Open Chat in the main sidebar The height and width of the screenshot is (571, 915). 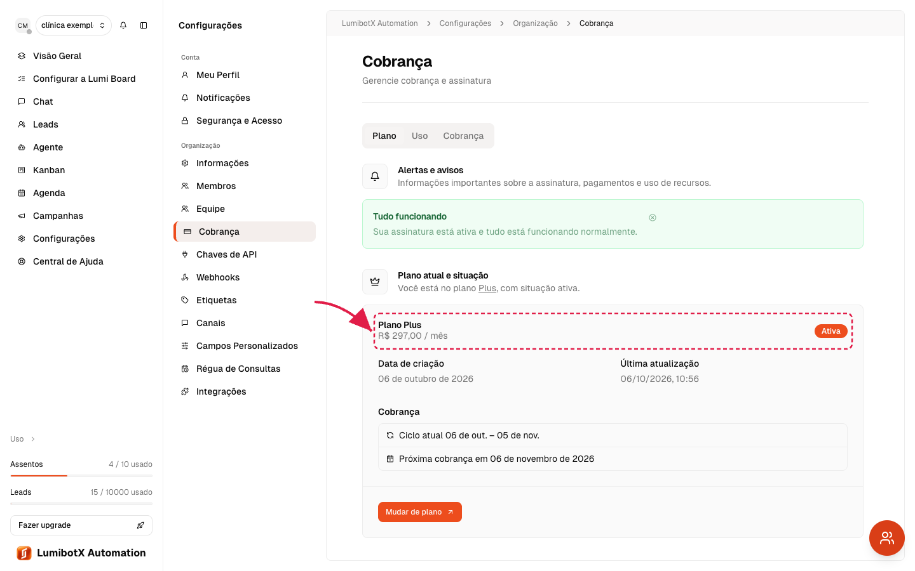click(x=81, y=102)
